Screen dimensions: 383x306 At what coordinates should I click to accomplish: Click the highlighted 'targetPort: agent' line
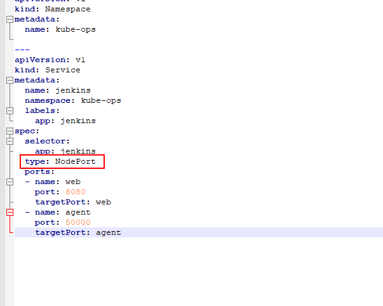199,232
